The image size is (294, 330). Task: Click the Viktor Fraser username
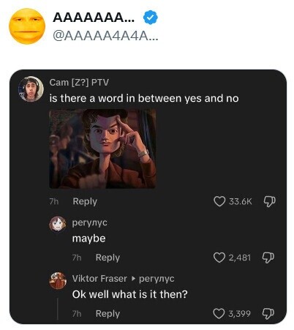pos(99,279)
